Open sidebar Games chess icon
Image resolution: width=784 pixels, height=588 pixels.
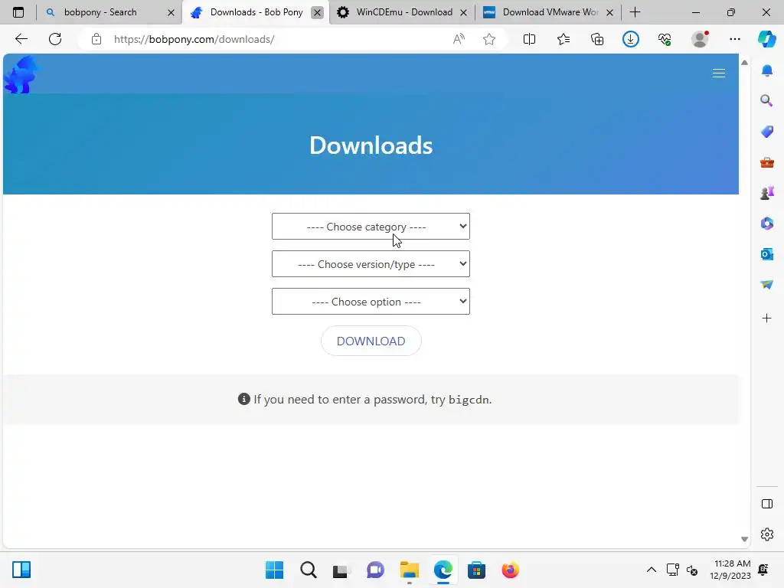coord(767,193)
